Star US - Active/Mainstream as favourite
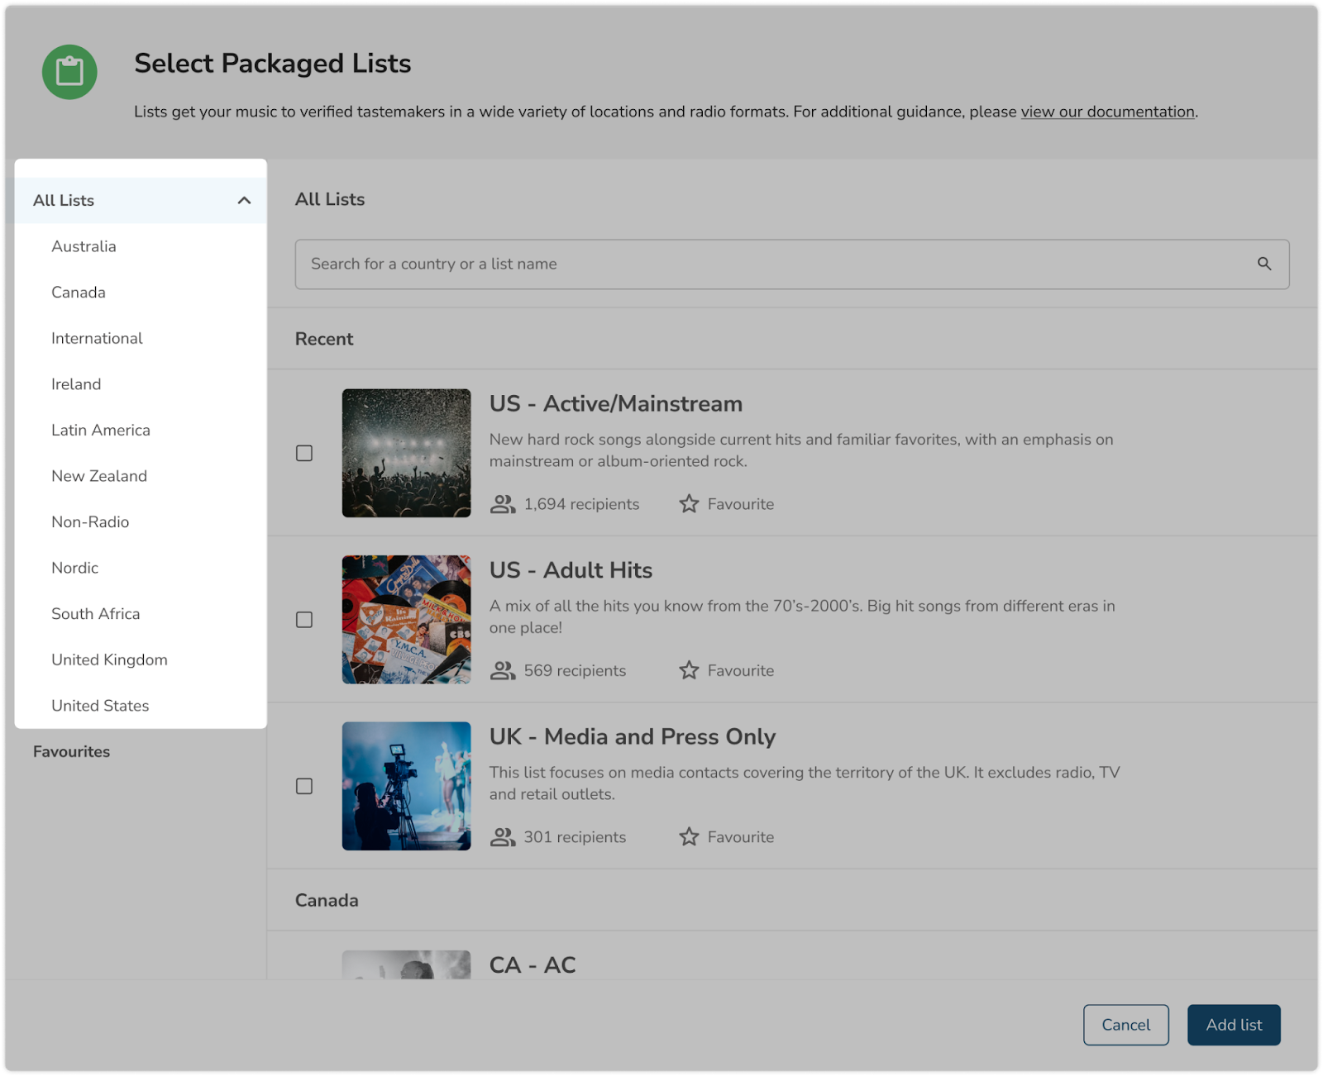 689,504
